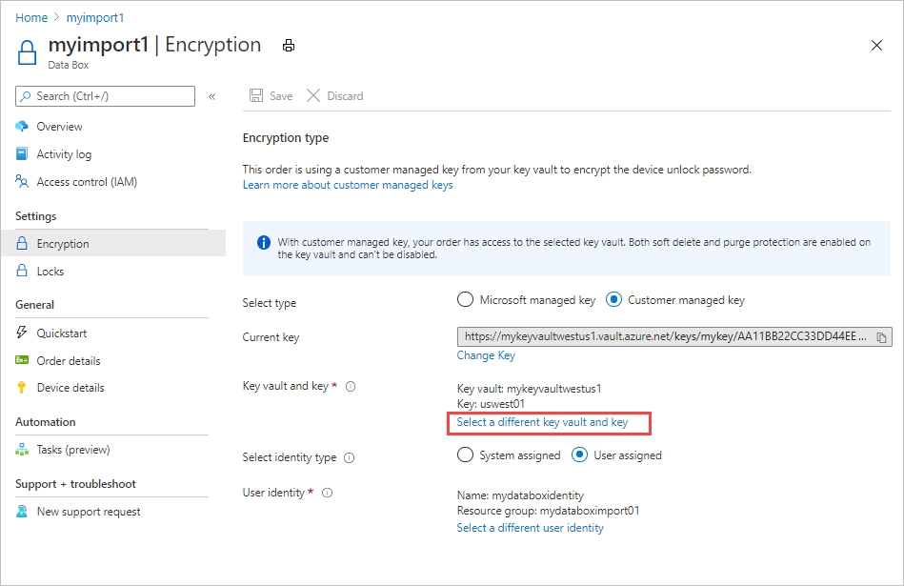The image size is (904, 586).
Task: Copy the current key URL
Action: (881, 337)
